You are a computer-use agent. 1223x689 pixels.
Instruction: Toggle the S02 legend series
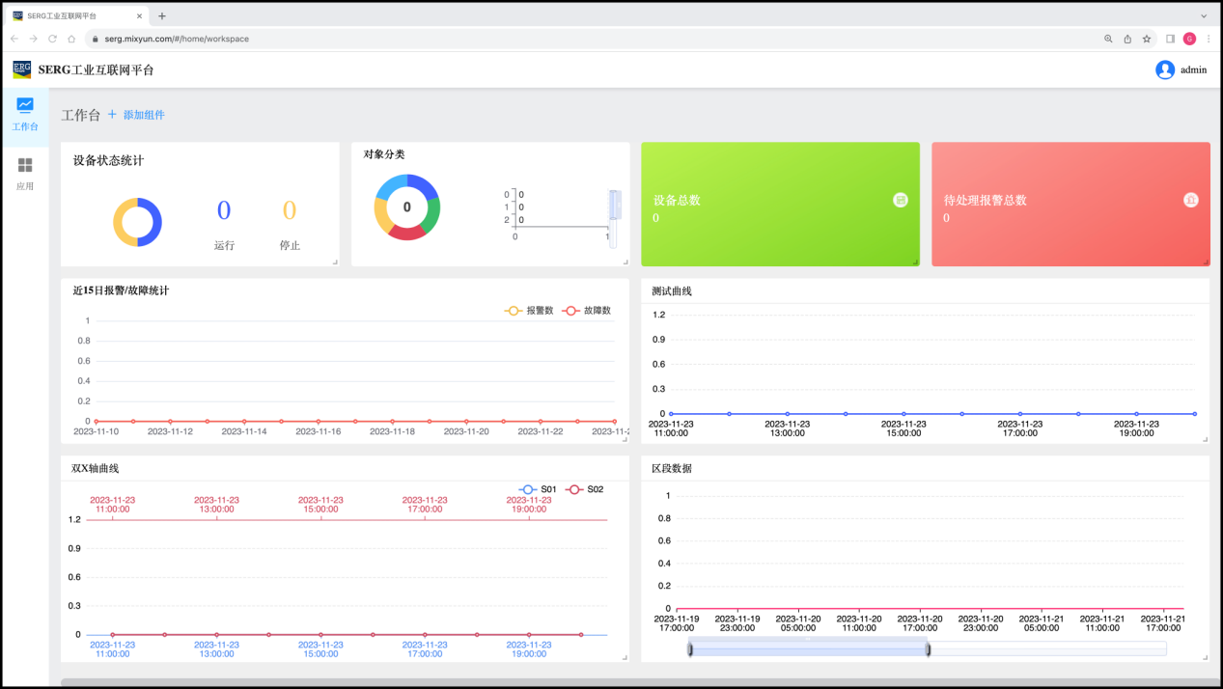pos(584,489)
